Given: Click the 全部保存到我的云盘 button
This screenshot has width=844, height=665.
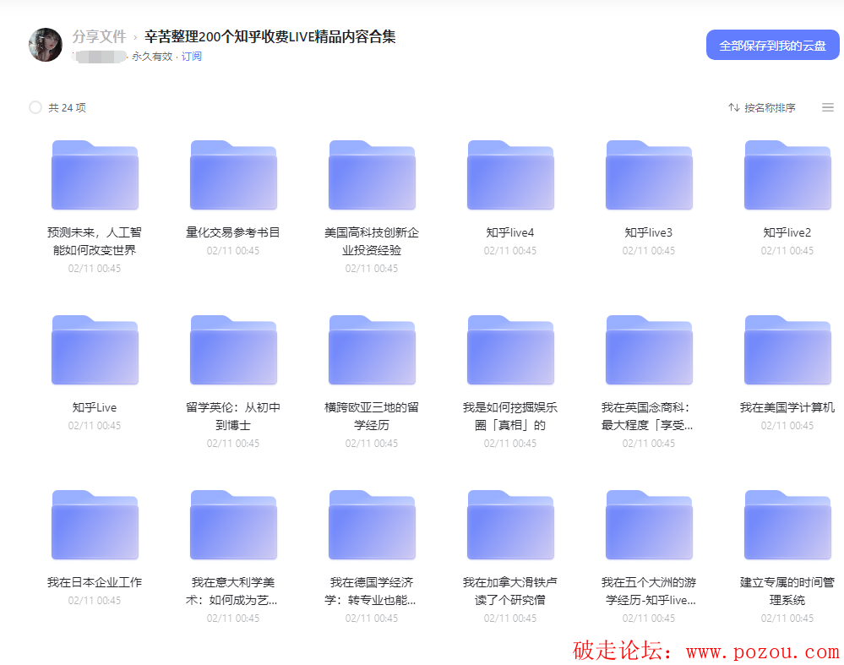Looking at the screenshot, I should (772, 45).
